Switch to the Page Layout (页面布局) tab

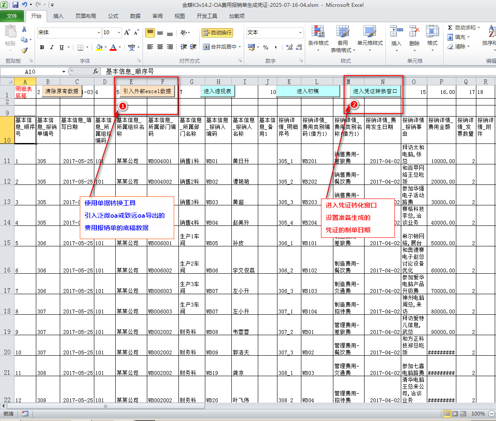click(85, 16)
